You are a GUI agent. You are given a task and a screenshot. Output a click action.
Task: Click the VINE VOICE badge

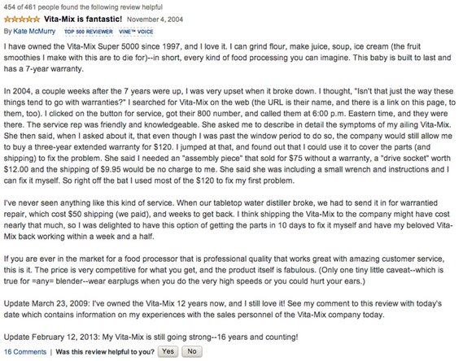click(136, 32)
